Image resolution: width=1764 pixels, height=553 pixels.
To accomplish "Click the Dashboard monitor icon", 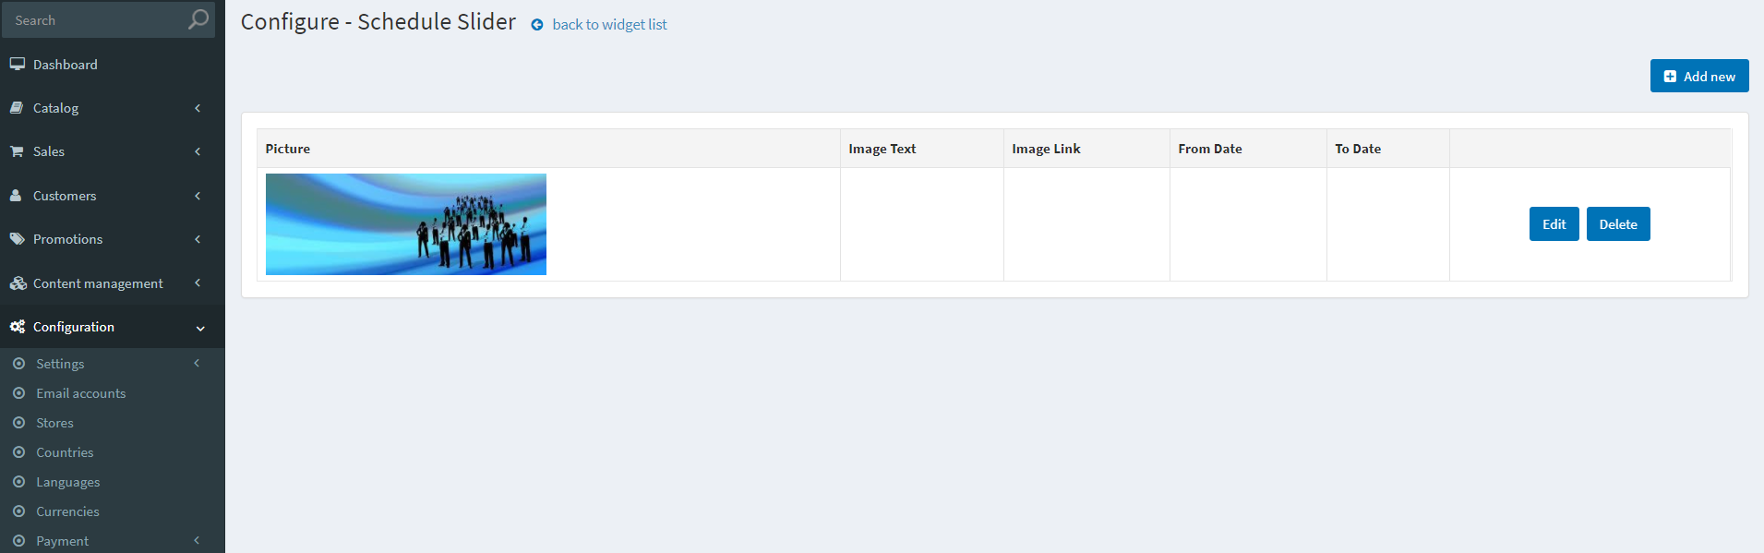I will 17,64.
